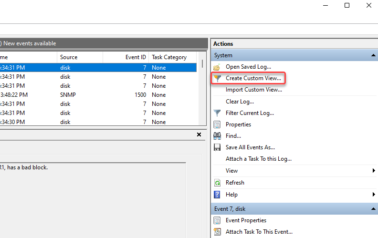Click the Open Saved Log folder icon

click(217, 67)
